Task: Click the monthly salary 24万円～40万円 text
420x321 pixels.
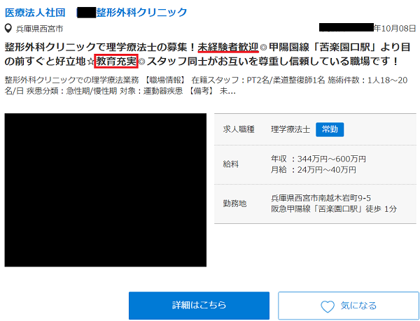Action: pyautogui.click(x=314, y=170)
